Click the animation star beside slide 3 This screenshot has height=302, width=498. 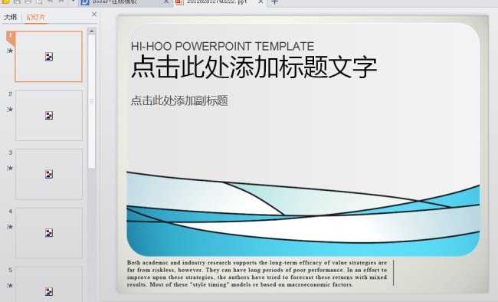tap(10, 168)
